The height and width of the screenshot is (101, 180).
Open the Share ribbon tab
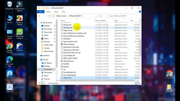[x=56, y=12]
